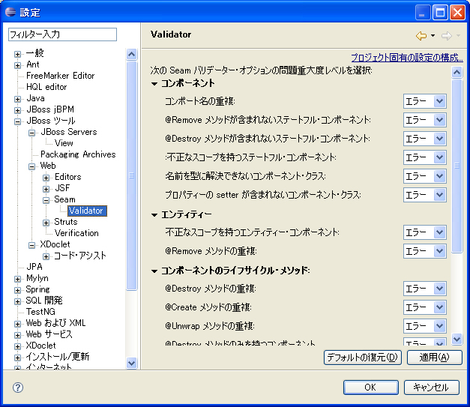Collapse the Seam tree node
The width and height of the screenshot is (470, 407).
[46, 200]
